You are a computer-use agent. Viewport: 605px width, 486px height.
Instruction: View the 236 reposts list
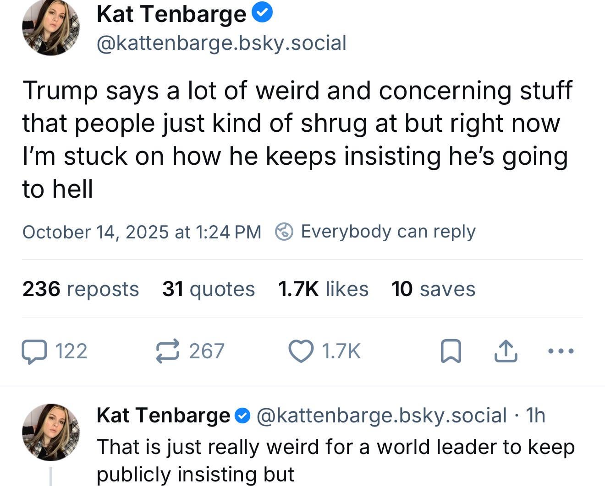coord(80,289)
